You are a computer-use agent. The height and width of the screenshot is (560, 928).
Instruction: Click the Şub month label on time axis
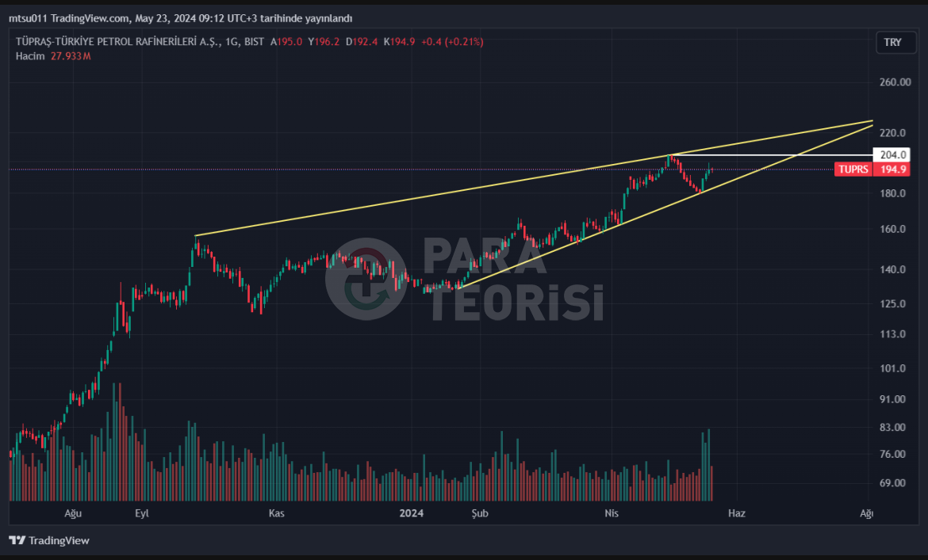(480, 513)
